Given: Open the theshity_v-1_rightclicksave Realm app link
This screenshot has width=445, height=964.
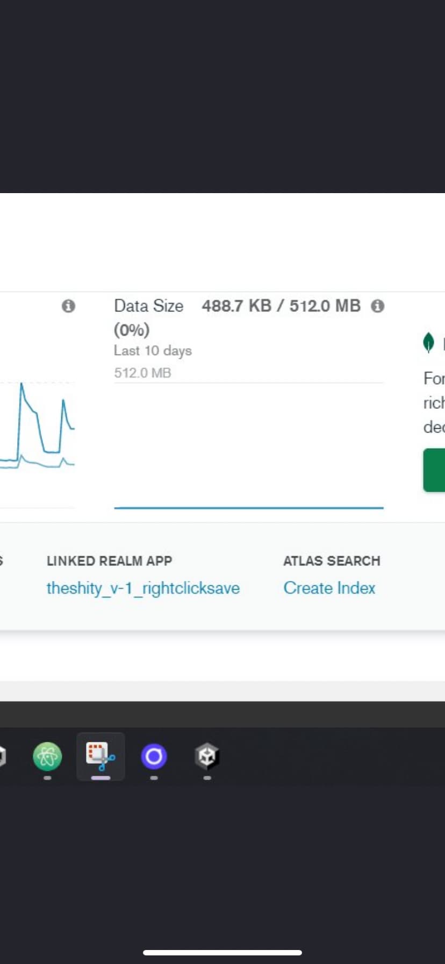Looking at the screenshot, I should 143,588.
